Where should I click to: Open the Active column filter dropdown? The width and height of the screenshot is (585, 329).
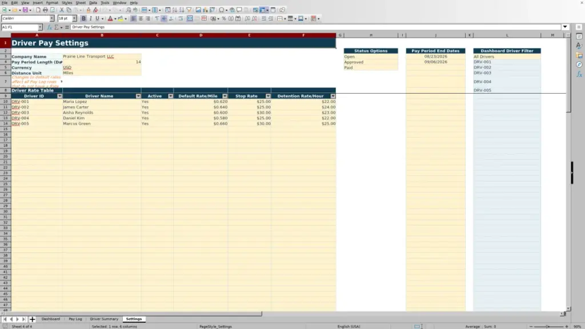pos(170,96)
